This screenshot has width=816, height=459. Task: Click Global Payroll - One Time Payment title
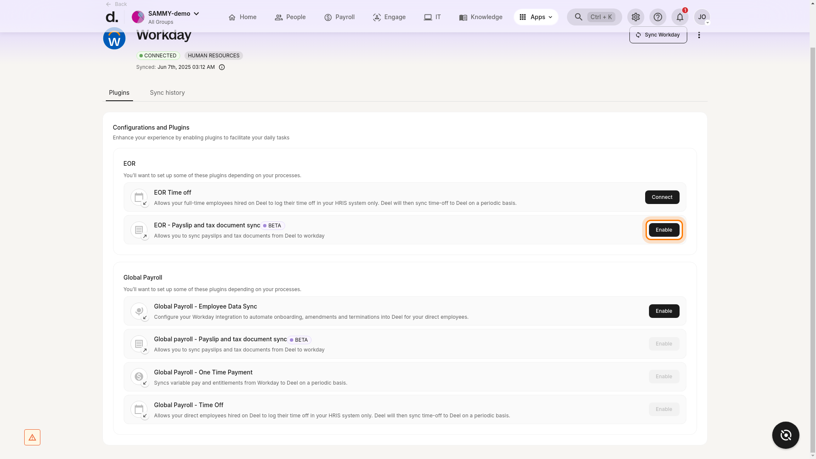pyautogui.click(x=203, y=372)
